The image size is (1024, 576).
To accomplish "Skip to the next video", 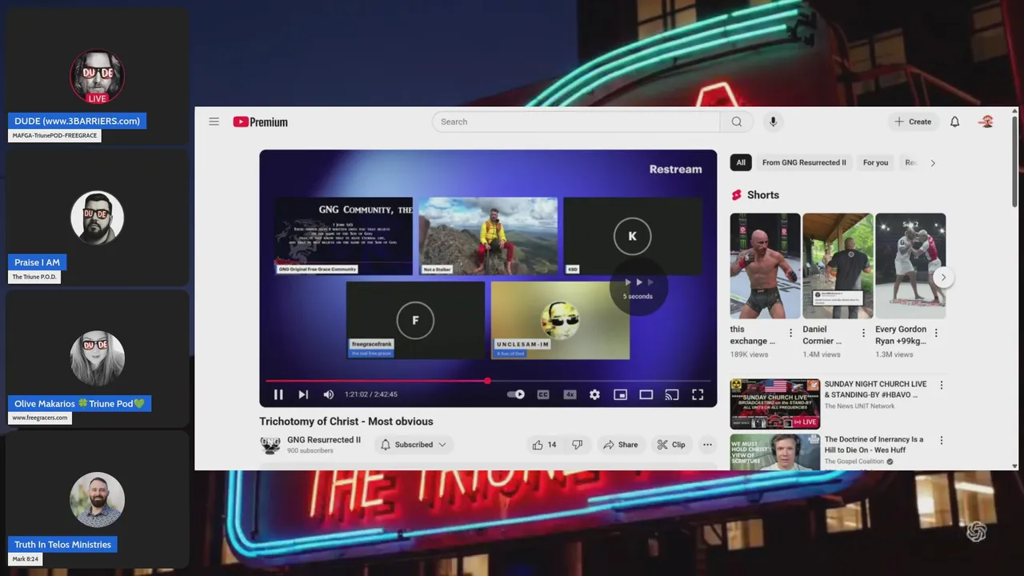I will tap(303, 394).
